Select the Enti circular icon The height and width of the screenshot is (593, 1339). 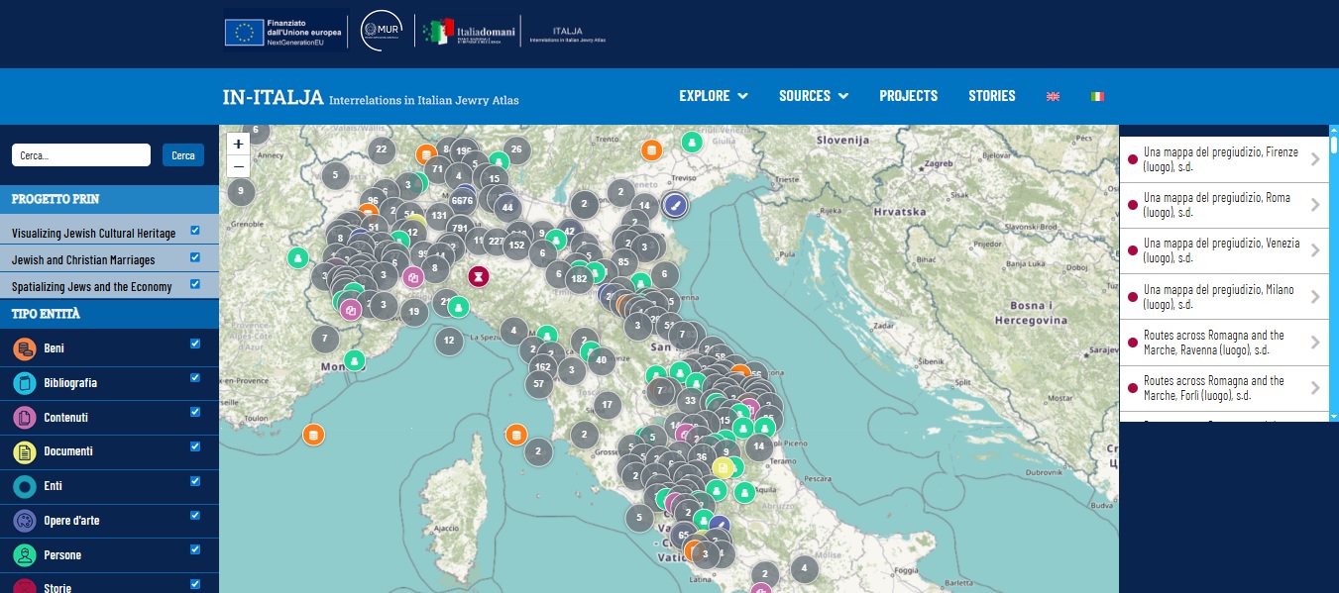22,486
